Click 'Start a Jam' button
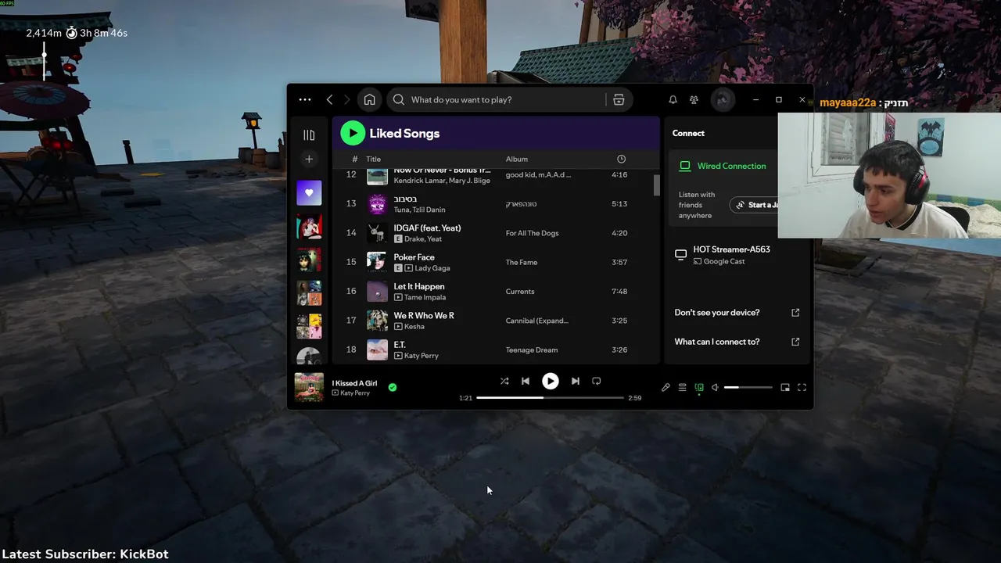 (755, 205)
